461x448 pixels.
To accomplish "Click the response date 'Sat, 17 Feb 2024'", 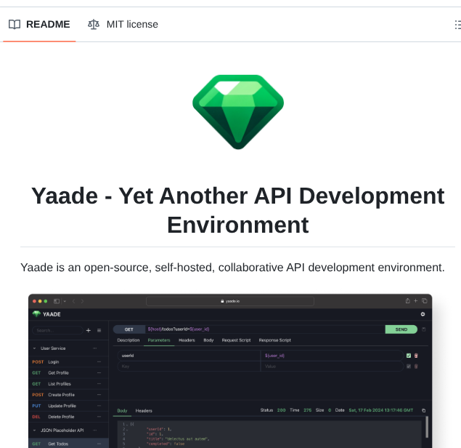I will click(x=380, y=410).
